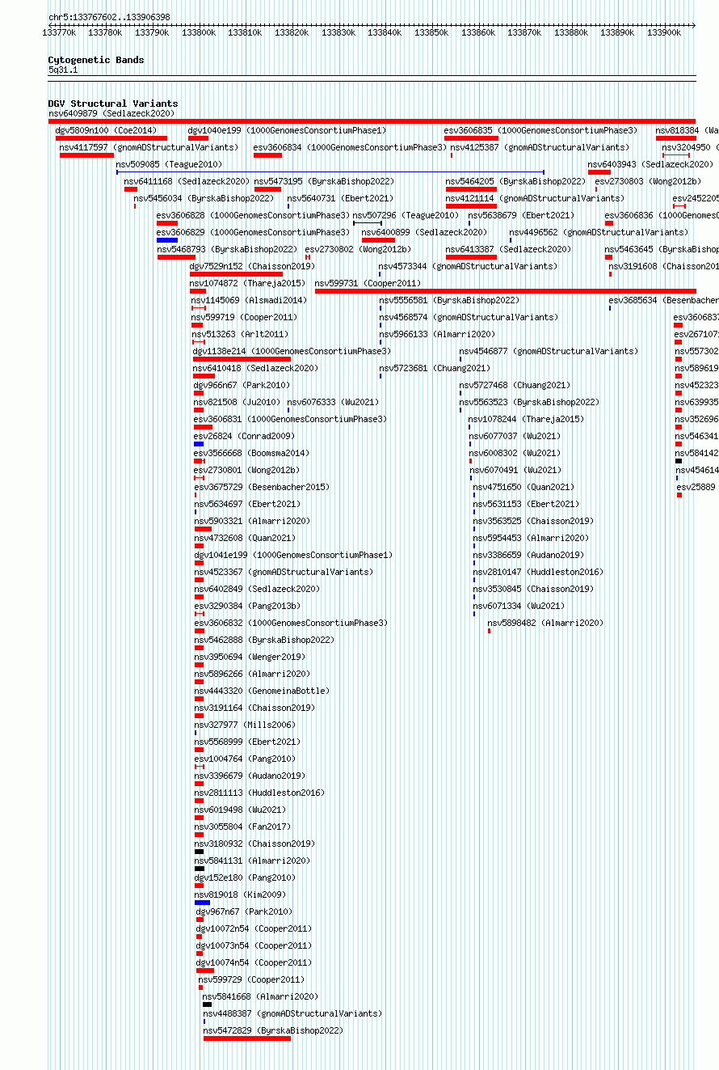Click the blue bar under esv3606829
Viewport: 719px width, 1070px height.
167,240
